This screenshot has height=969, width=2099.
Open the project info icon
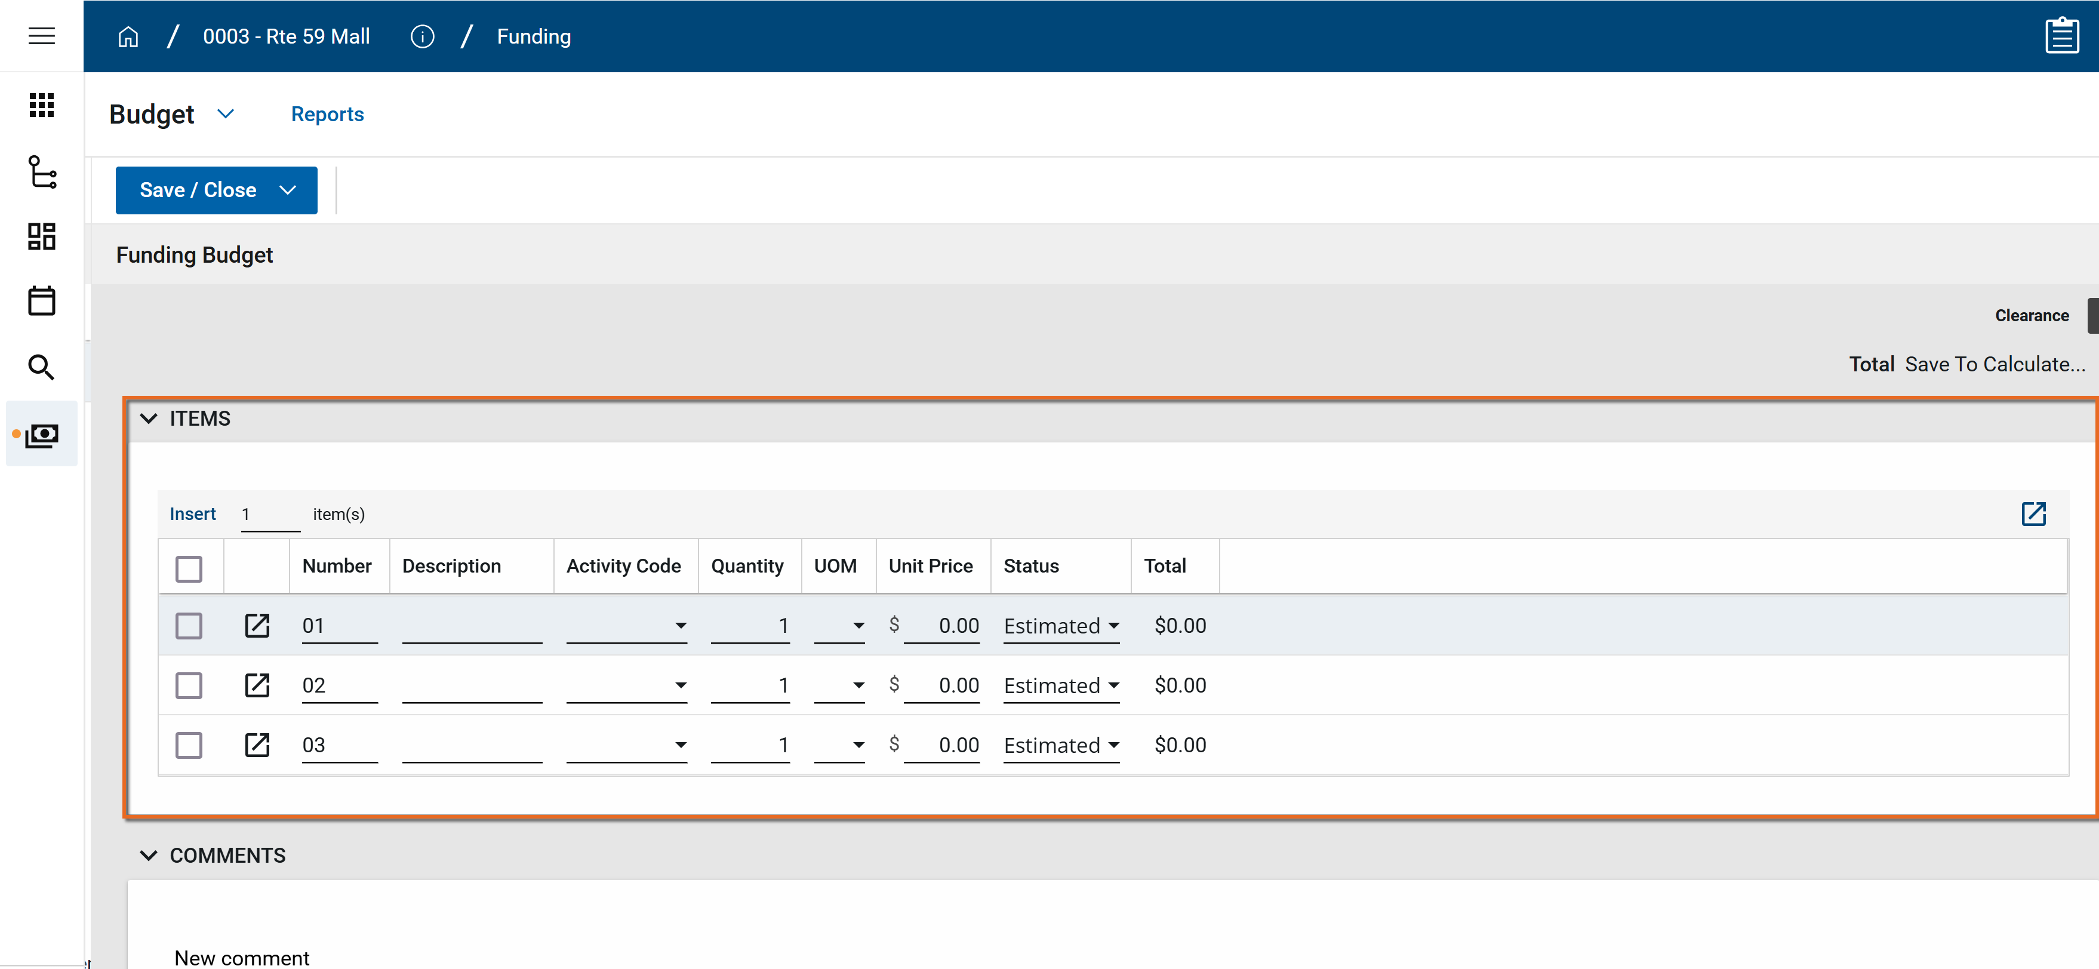pyautogui.click(x=422, y=36)
